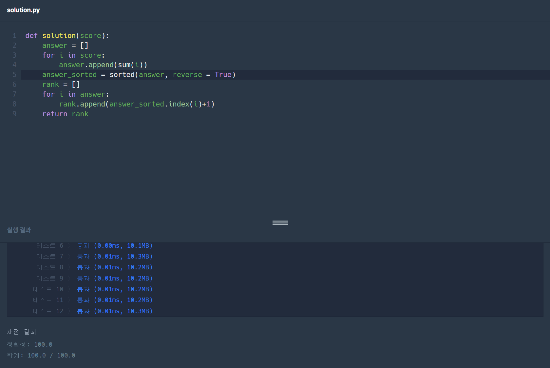
Task: Click 'answer.append(sum(i))' code line
Action: tap(103, 65)
